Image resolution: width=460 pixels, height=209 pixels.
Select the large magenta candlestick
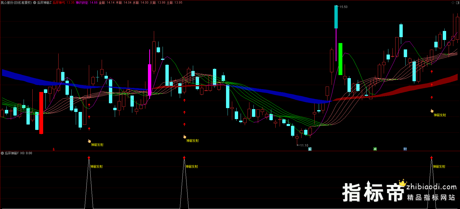[150, 80]
